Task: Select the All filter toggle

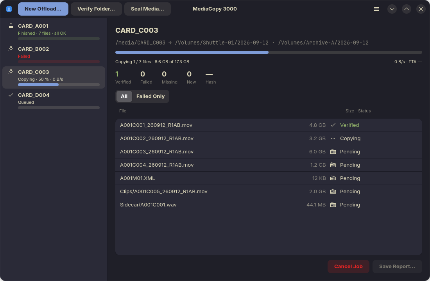Action: coord(124,96)
